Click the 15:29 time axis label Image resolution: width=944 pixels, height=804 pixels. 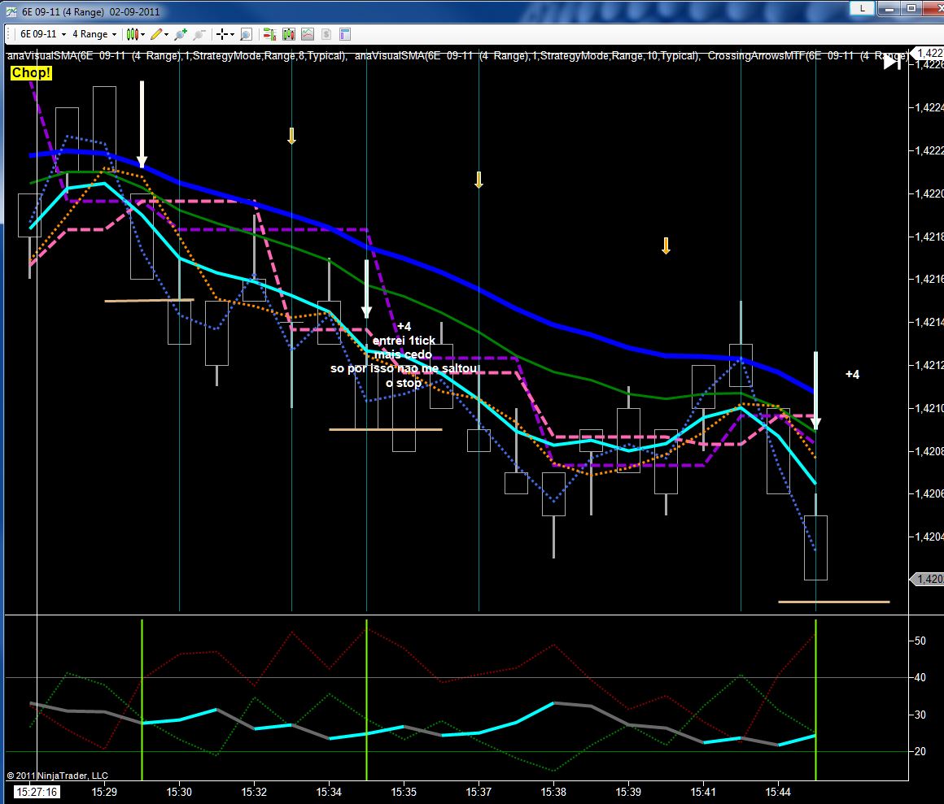[104, 792]
